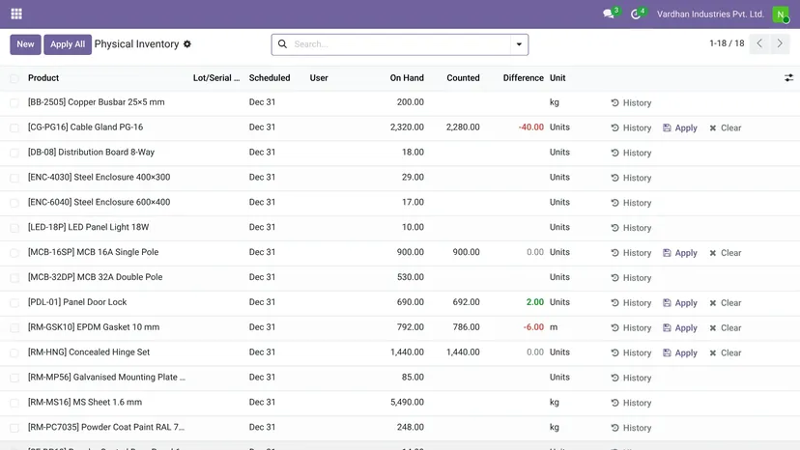Viewport: 800px width, 450px height.
Task: Open optional columns adjust icon
Action: coord(788,78)
